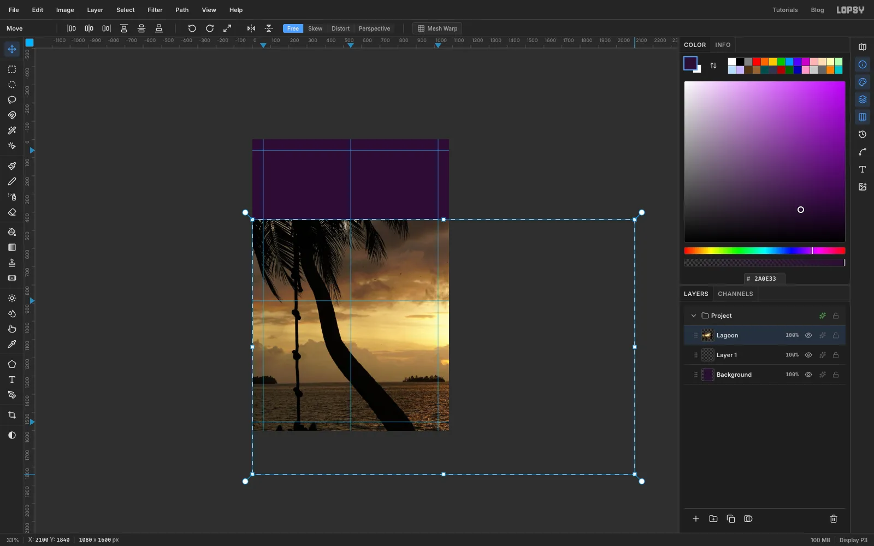Select the Perspective transform mode
This screenshot has height=546, width=874.
[x=374, y=28]
